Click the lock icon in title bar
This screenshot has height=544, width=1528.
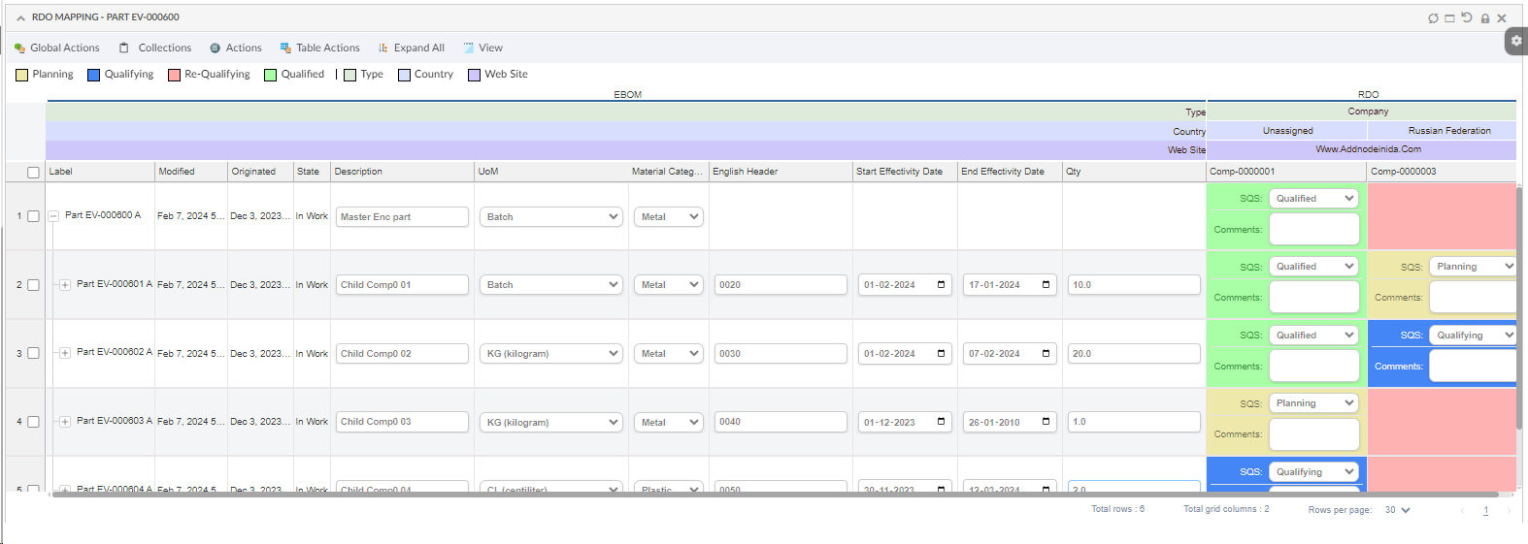point(1484,18)
